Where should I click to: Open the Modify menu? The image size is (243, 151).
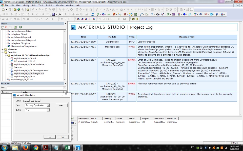pos(26,5)
